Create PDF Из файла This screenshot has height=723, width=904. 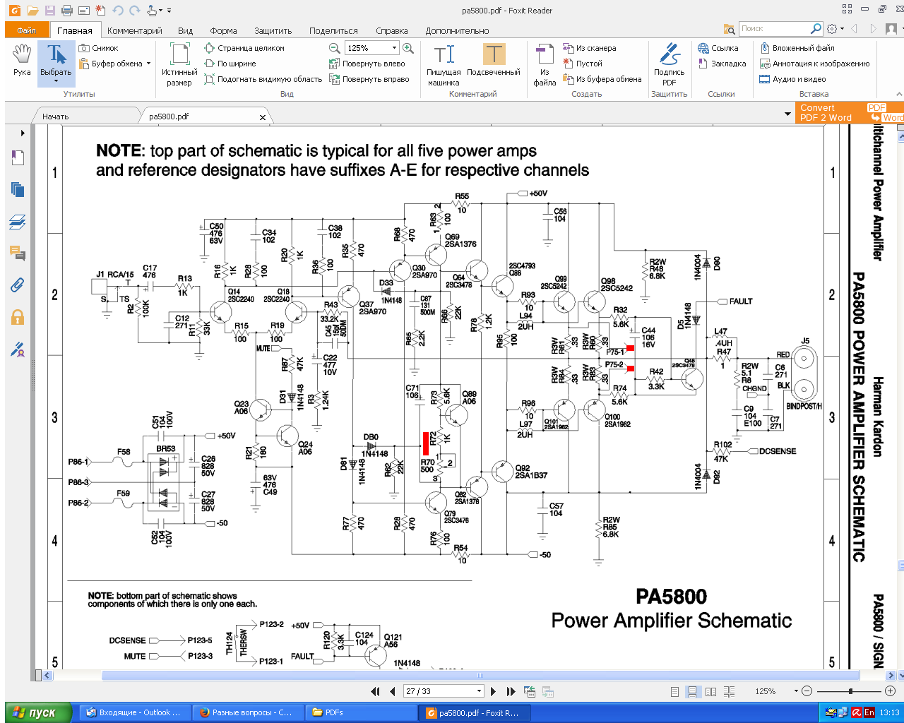tap(545, 64)
